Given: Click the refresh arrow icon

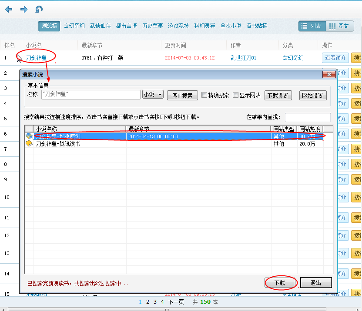Looking at the screenshot, I should [x=39, y=10].
